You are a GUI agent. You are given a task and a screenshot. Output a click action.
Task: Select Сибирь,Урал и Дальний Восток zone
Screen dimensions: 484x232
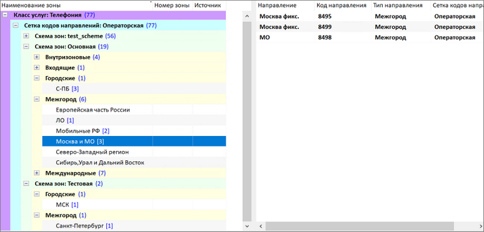pyautogui.click(x=134, y=162)
